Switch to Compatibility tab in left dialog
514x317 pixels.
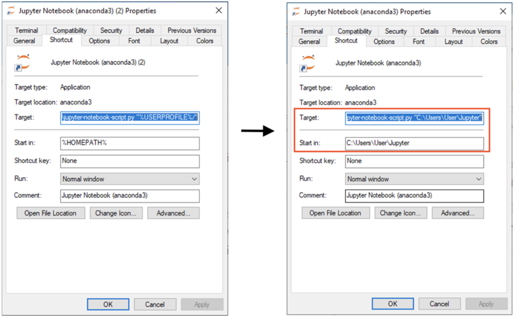pyautogui.click(x=70, y=30)
